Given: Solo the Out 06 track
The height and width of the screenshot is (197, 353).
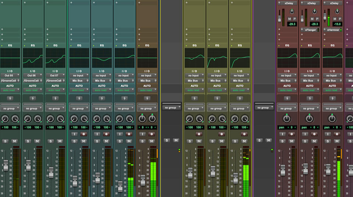Looking at the screenshot, I should [28, 141].
